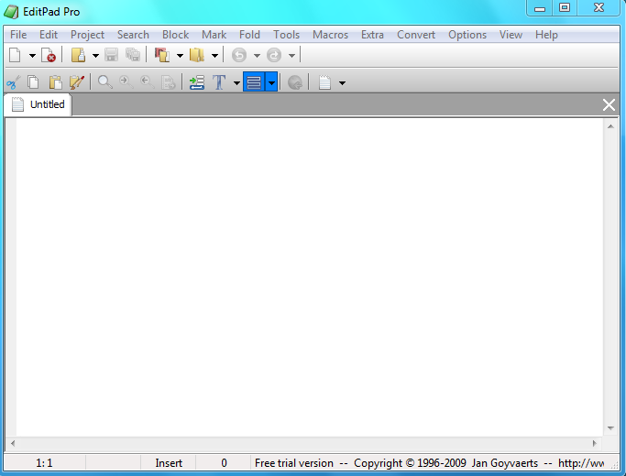Screen dimensions: 626x476
Task: Open the Search menu
Action: (x=133, y=35)
